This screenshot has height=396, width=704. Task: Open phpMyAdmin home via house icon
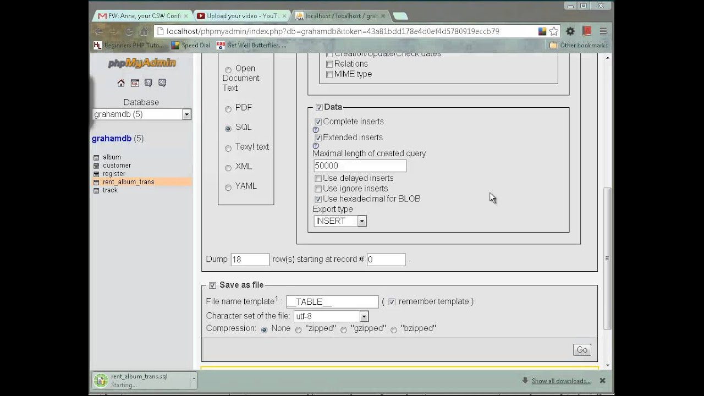(x=121, y=83)
